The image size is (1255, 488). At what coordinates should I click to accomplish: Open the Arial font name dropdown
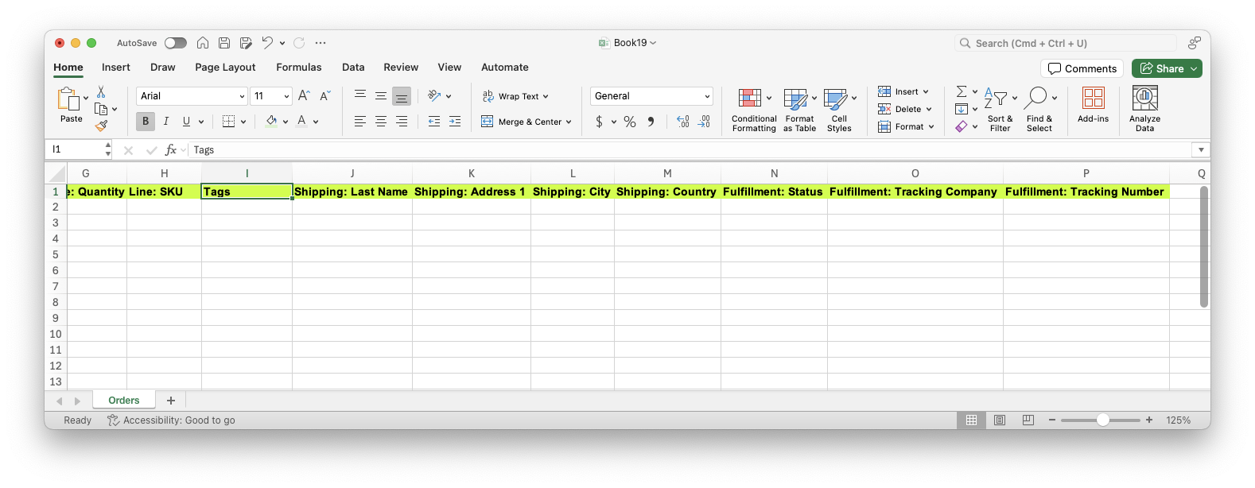(x=242, y=96)
